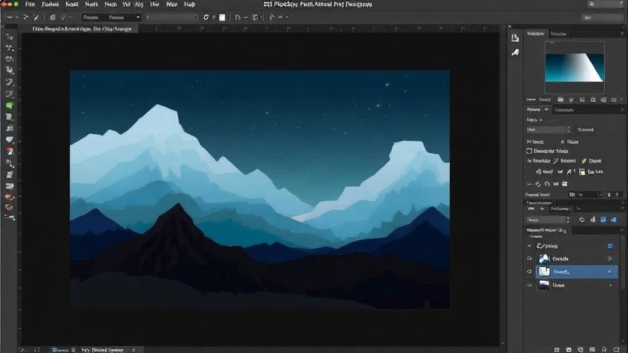Screen dimensions: 628x353
Task: Select the highlighted blue layer row
Action: (576, 271)
